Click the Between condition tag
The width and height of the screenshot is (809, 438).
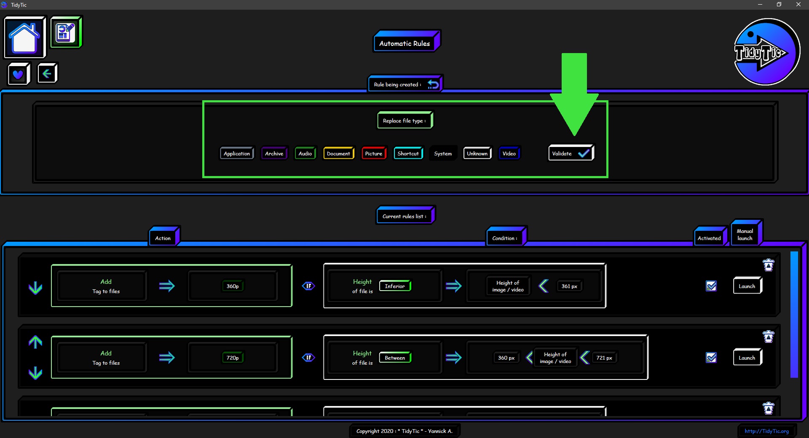[x=395, y=358]
